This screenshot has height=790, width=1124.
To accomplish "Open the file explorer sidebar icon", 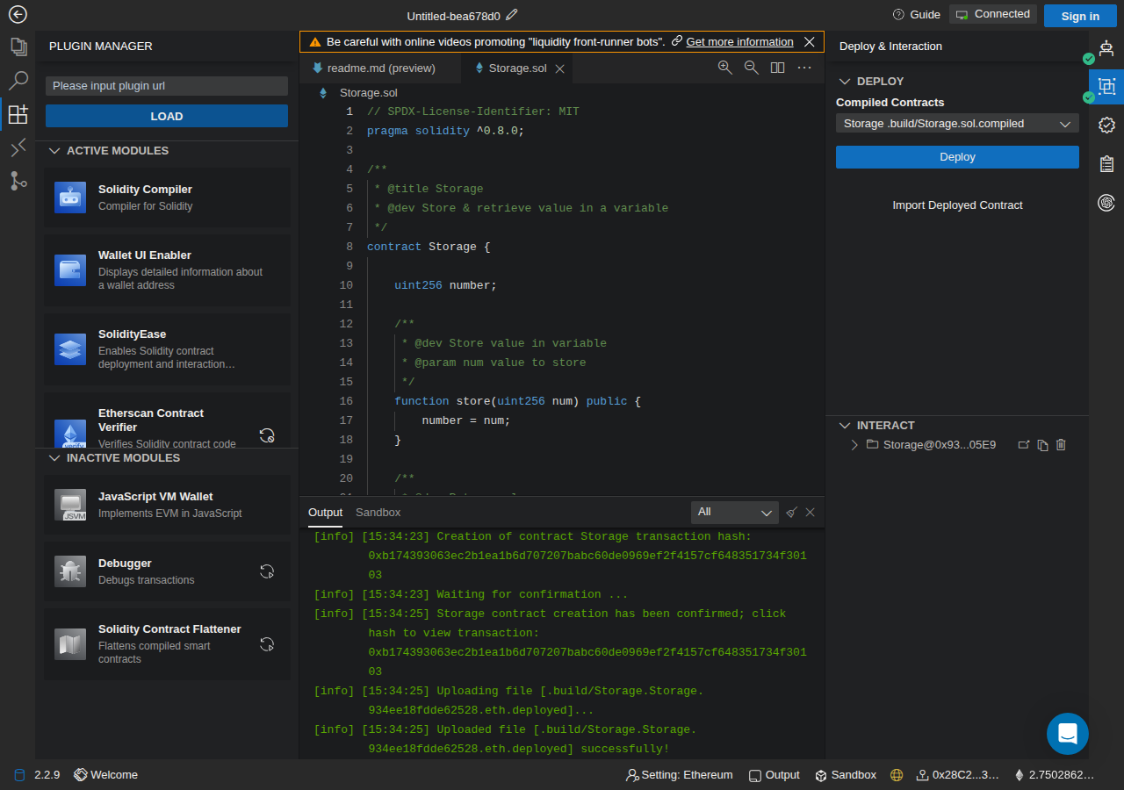I will coord(18,47).
